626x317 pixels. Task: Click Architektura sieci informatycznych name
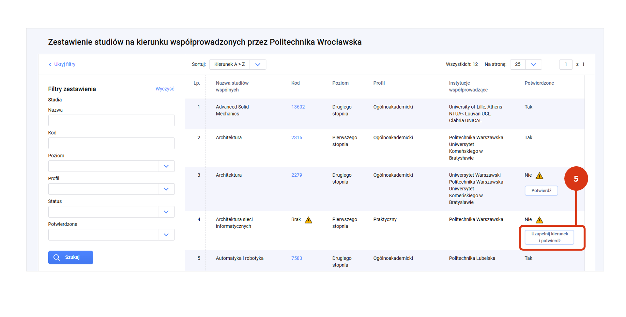234,223
